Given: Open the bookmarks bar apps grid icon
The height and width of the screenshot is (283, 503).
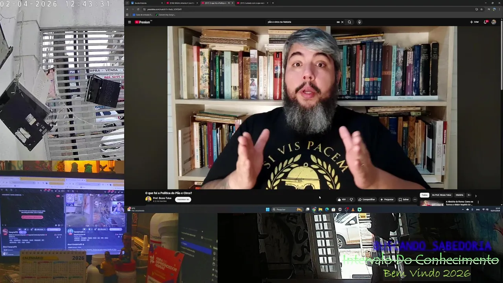Looking at the screenshot, I should 127,15.
